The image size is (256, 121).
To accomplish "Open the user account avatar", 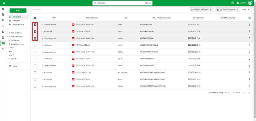I will (250, 3).
